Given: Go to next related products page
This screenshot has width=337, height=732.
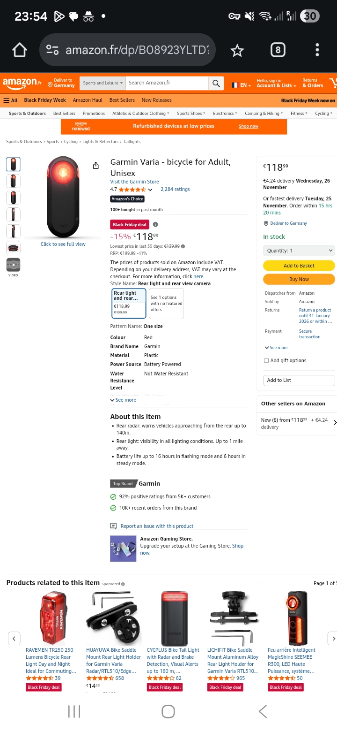Looking at the screenshot, I should (x=333, y=639).
